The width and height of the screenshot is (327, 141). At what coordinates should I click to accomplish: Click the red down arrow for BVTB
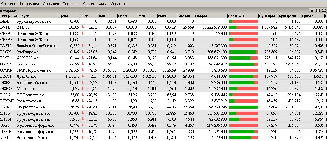tap(83, 27)
